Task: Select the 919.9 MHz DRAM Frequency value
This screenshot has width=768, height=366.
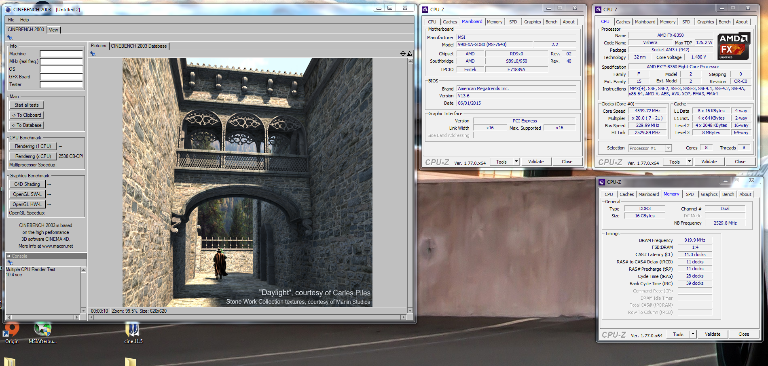Action: pos(694,240)
